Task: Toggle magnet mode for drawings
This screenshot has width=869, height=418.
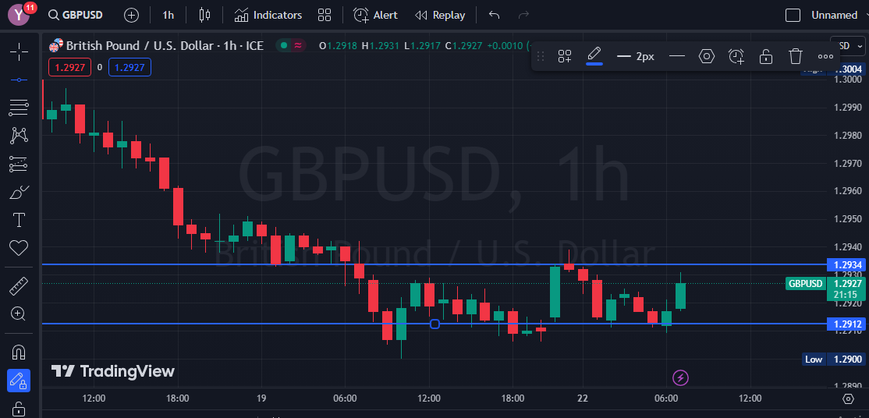Action: [x=19, y=352]
